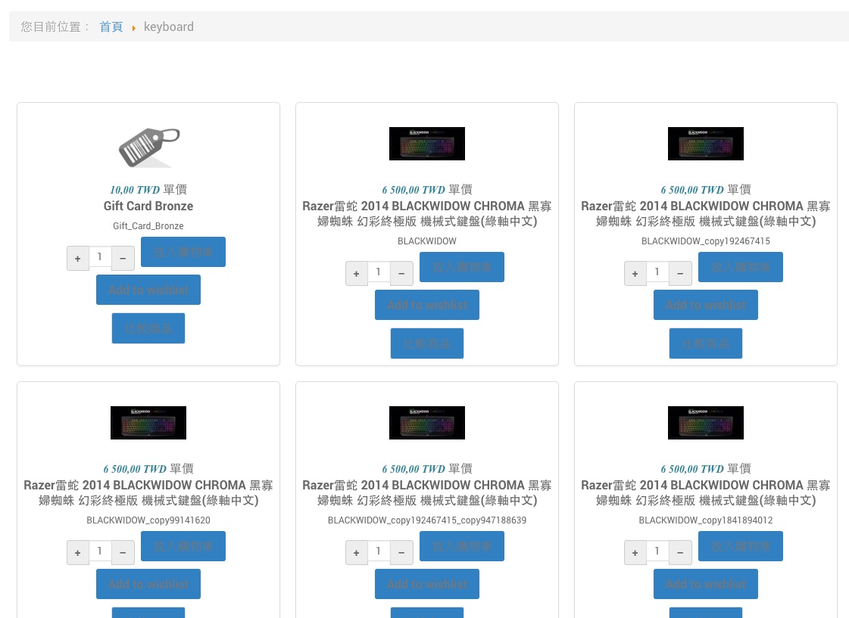Add BLACKWIDOW_copy99141620 to cart
Viewport: 849px width, 618px height.
pos(183,546)
